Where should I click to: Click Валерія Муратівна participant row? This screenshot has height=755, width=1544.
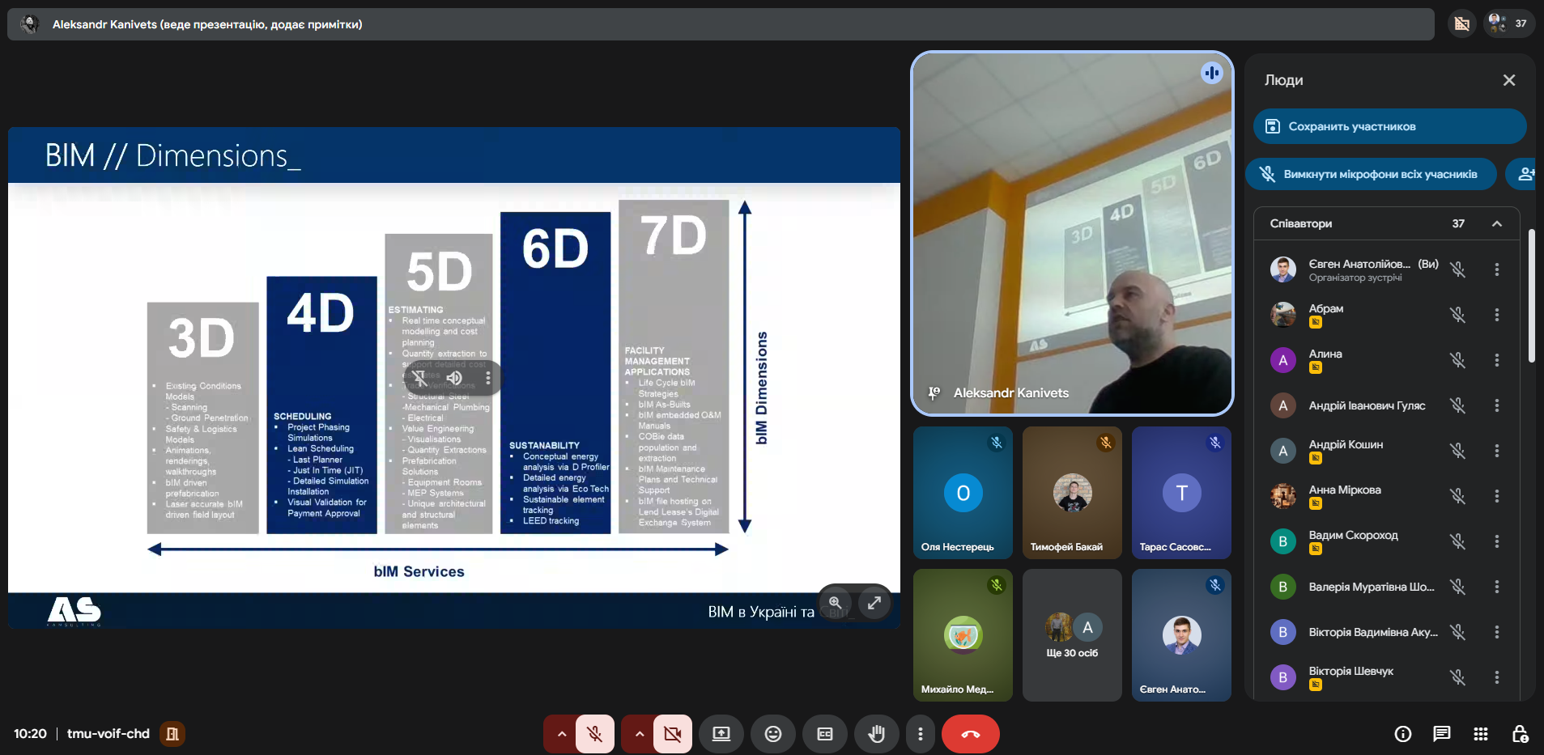click(1386, 587)
